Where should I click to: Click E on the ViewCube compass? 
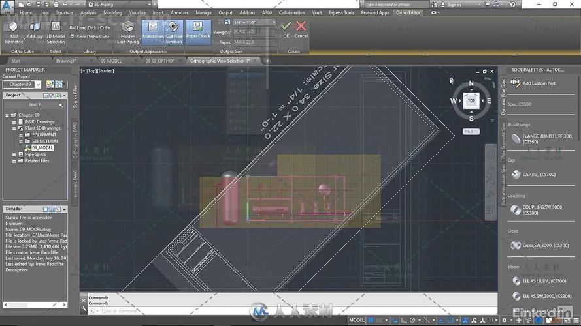point(489,101)
